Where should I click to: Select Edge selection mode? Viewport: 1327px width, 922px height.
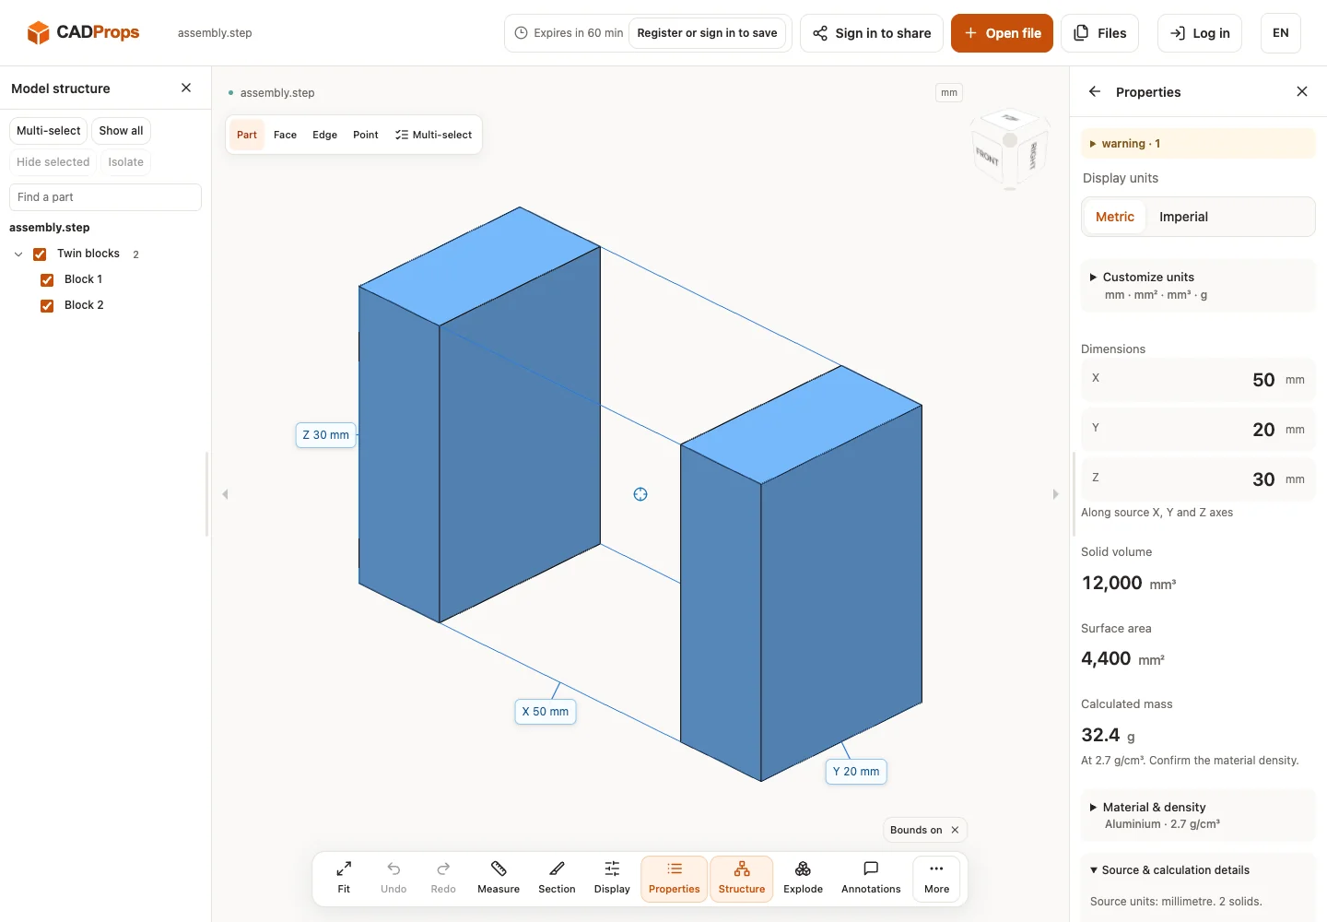coord(324,135)
